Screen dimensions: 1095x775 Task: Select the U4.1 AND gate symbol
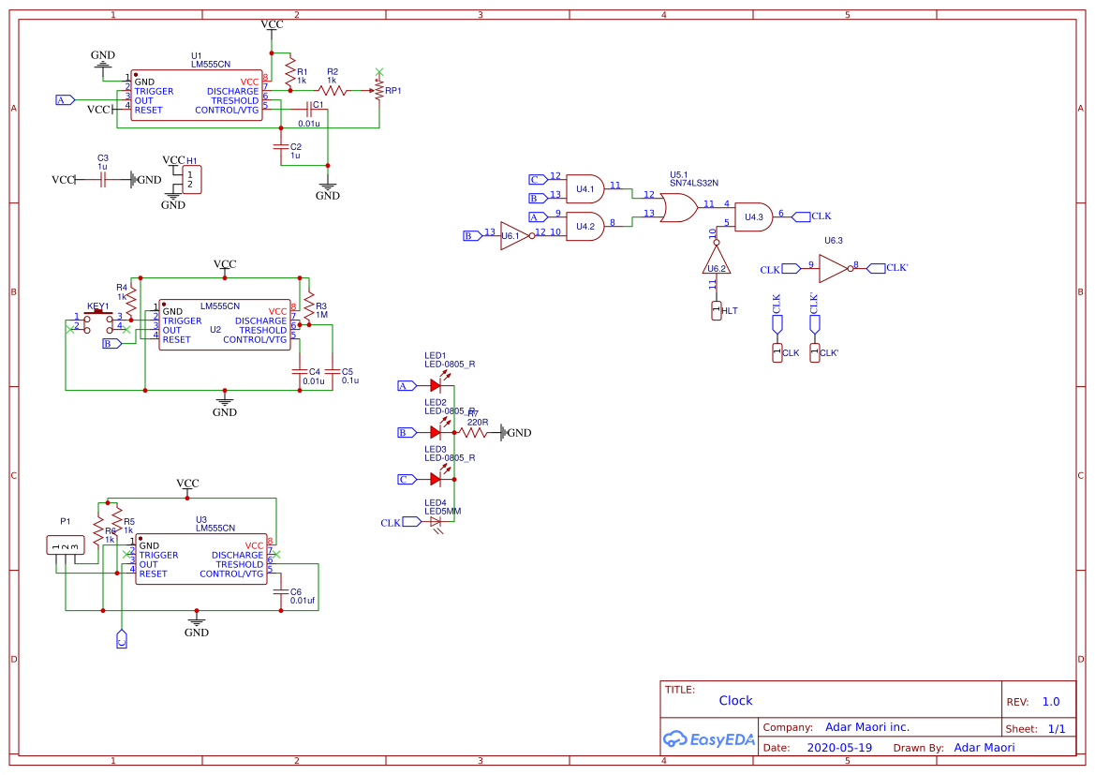(x=585, y=187)
